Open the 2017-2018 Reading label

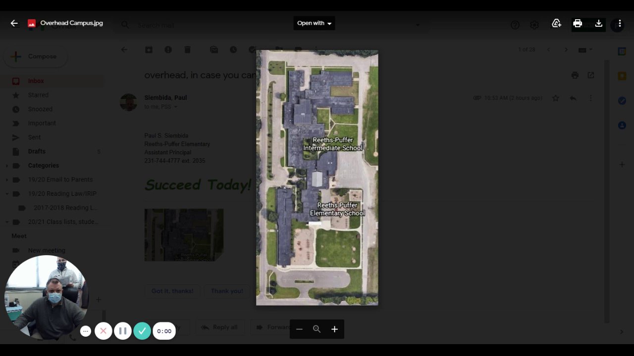pyautogui.click(x=65, y=208)
